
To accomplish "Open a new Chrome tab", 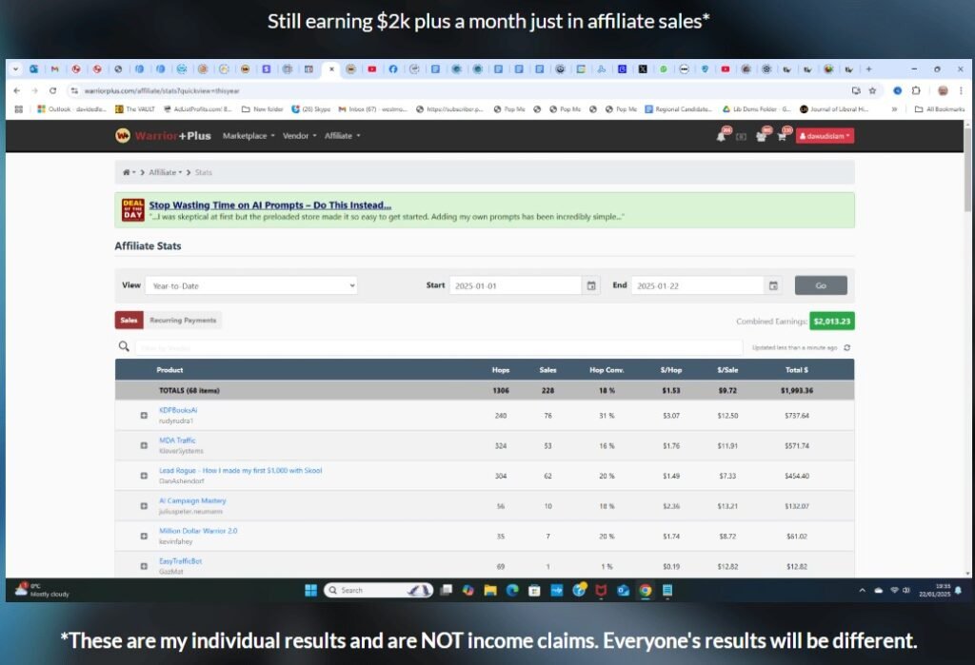I will [x=868, y=69].
